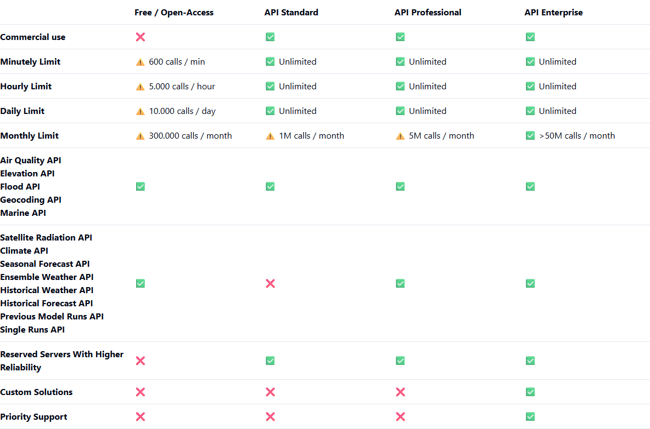This screenshot has width=650, height=429.
Task: Click the API Professional red cross for Custom Solutions
Action: tap(400, 392)
